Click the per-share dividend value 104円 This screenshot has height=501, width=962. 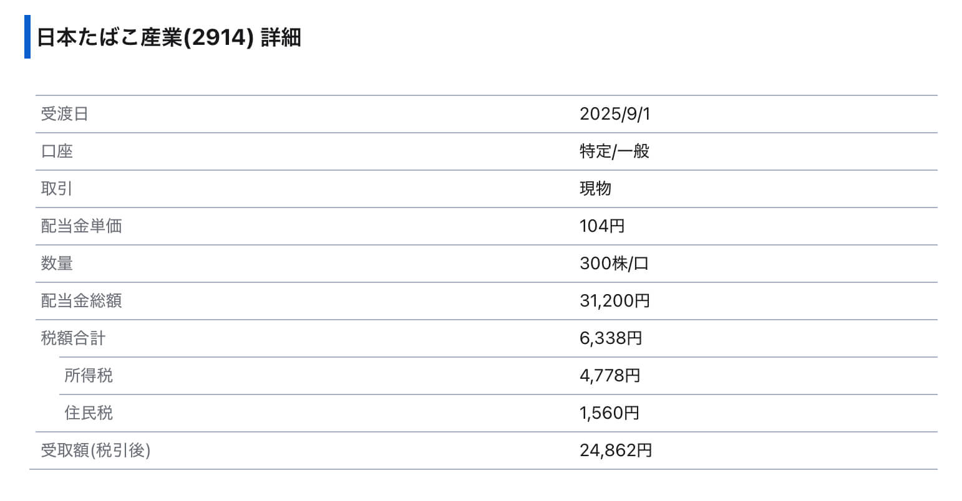pyautogui.click(x=602, y=226)
